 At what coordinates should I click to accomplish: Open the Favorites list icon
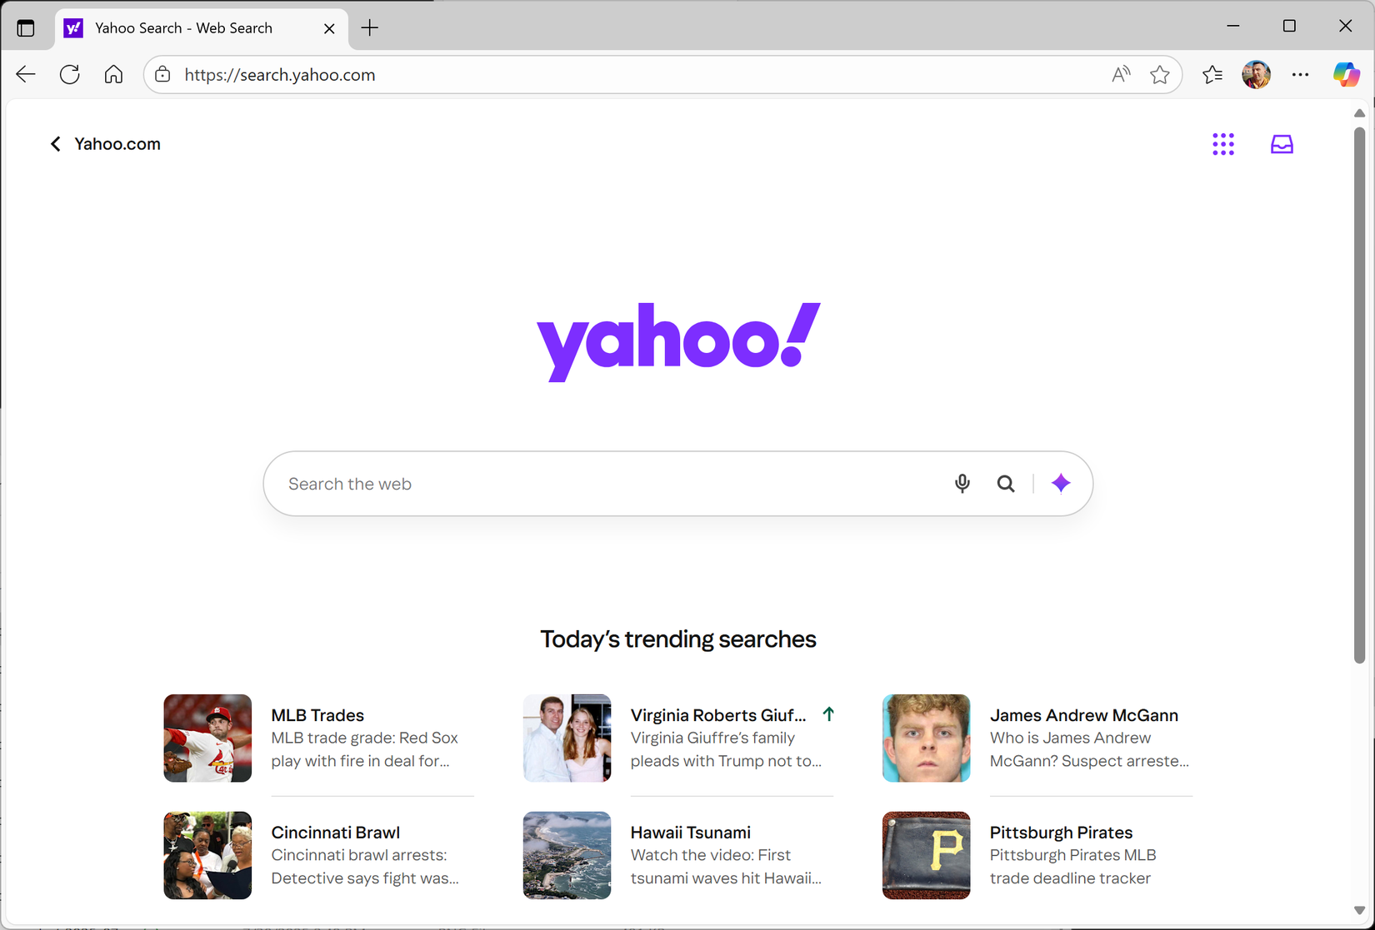tap(1212, 74)
